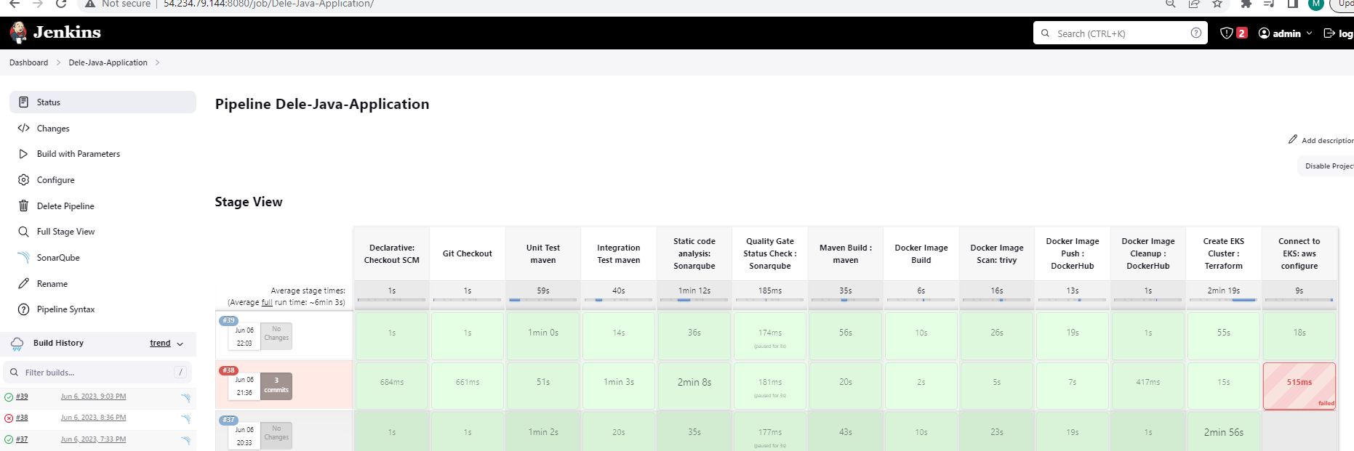Click 2min 56s Terraform cell for build #37
This screenshot has width=1354, height=451.
(1224, 432)
